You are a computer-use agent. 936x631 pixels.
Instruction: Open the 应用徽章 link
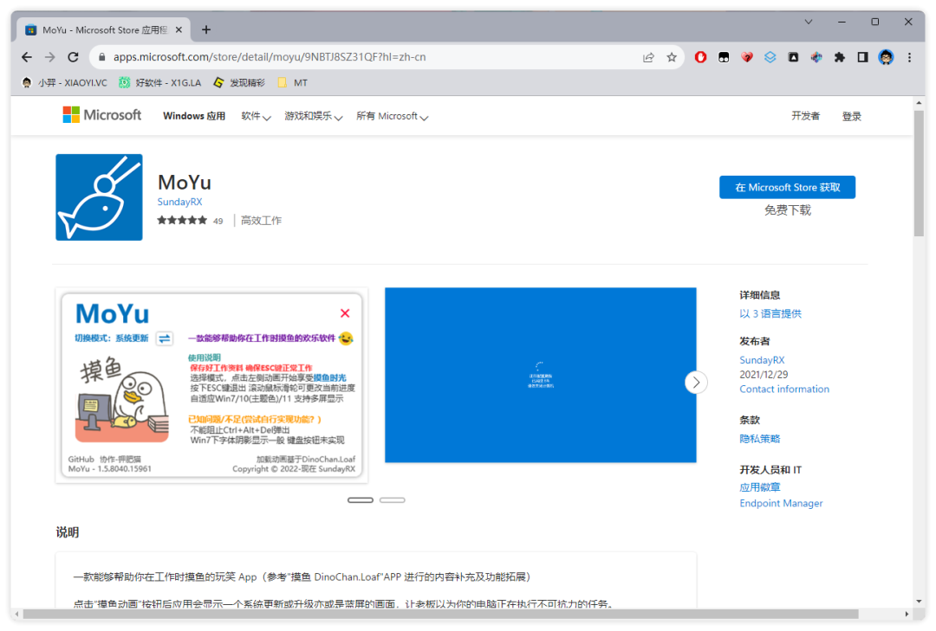point(759,487)
